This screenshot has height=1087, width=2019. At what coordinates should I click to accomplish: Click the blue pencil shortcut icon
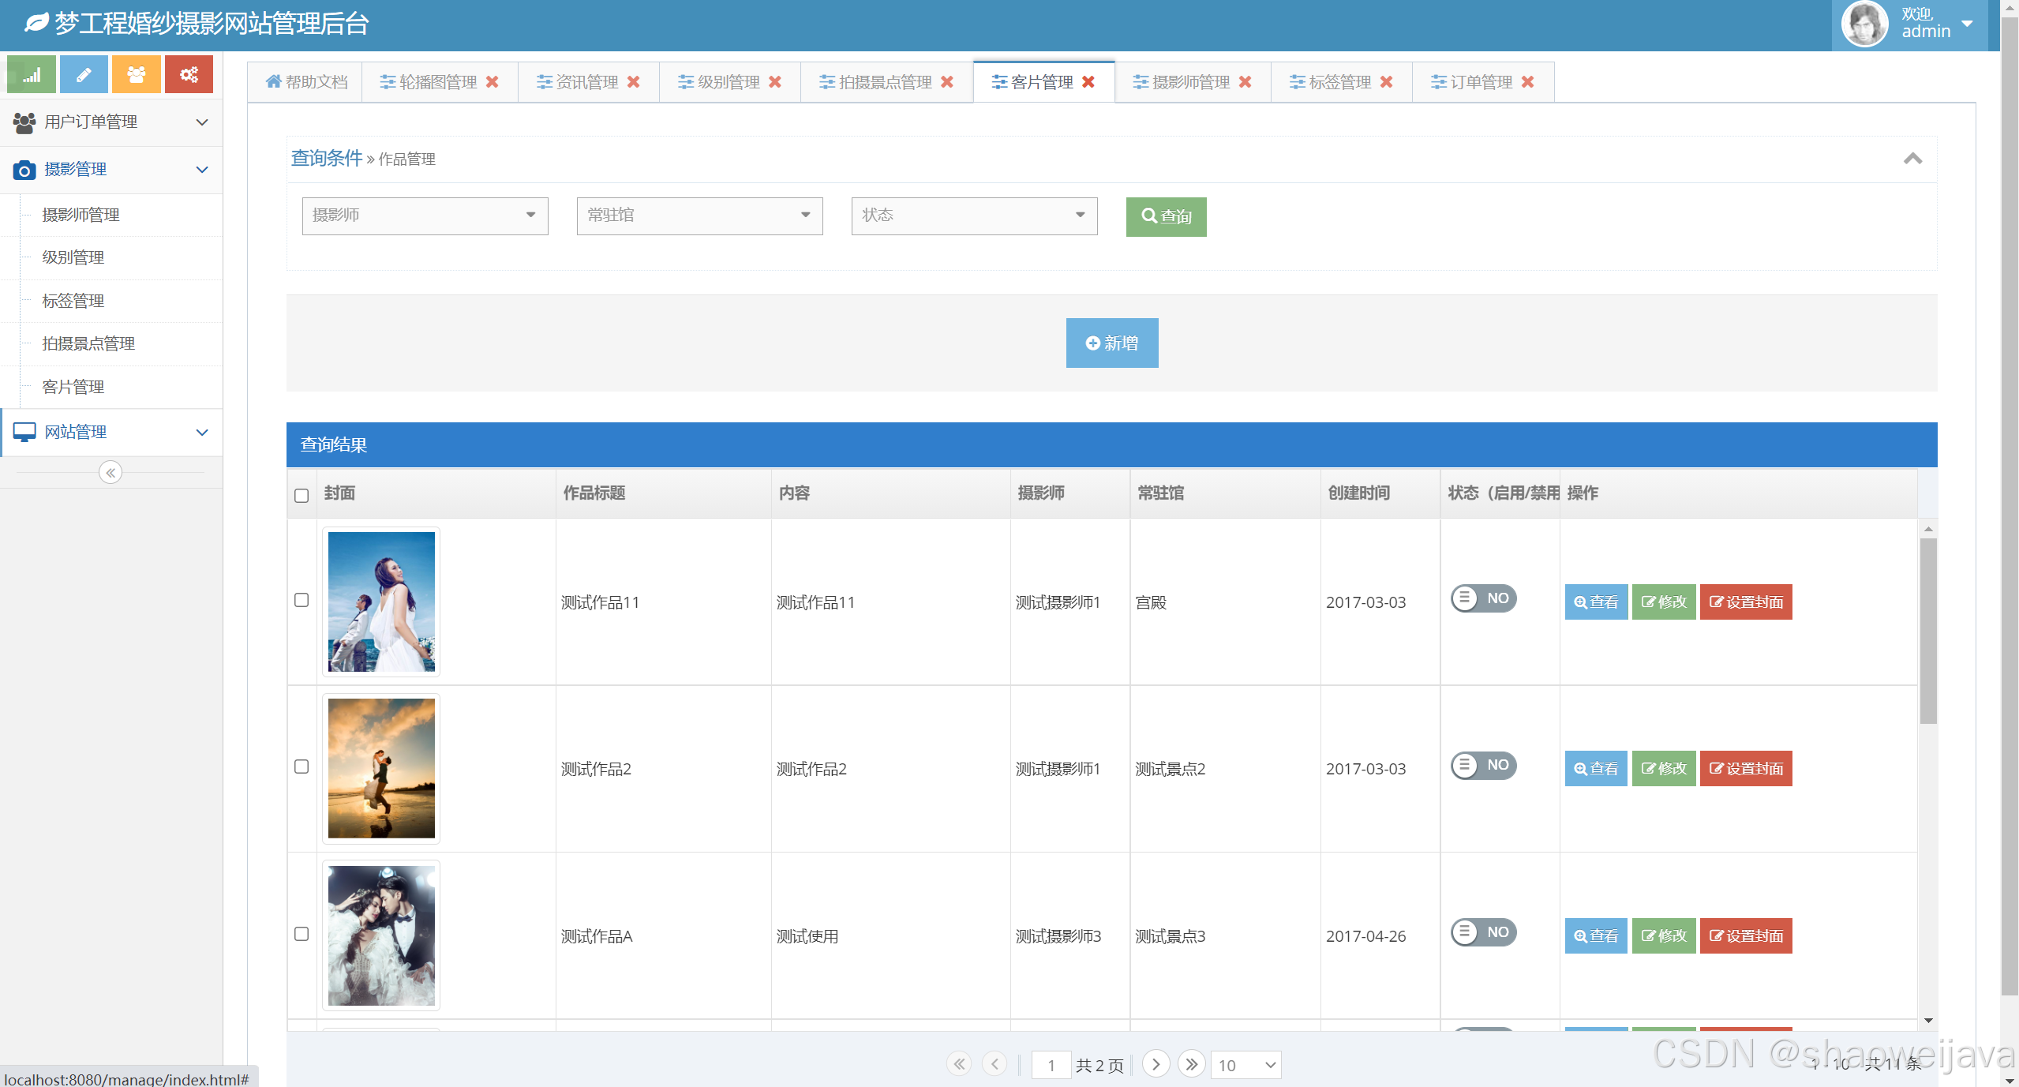(84, 75)
